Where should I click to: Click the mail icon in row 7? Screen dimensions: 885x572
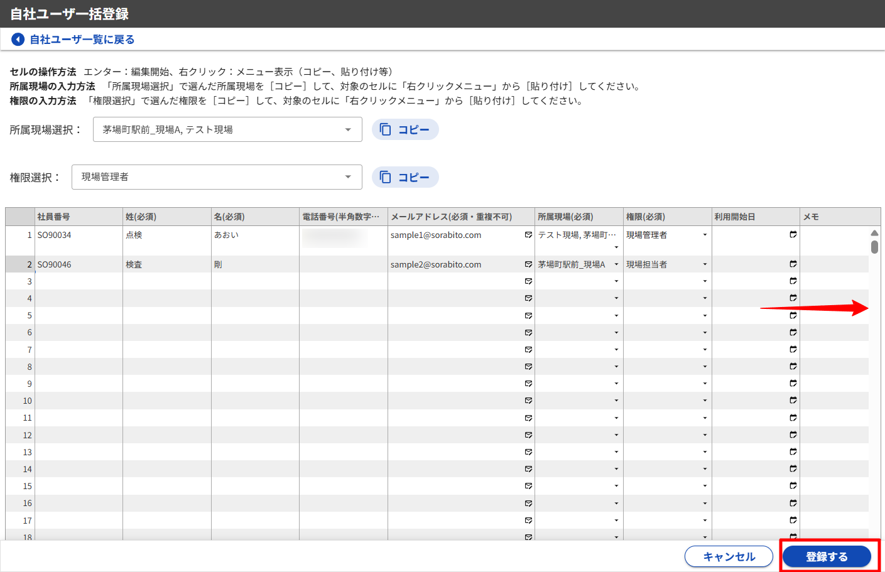528,350
